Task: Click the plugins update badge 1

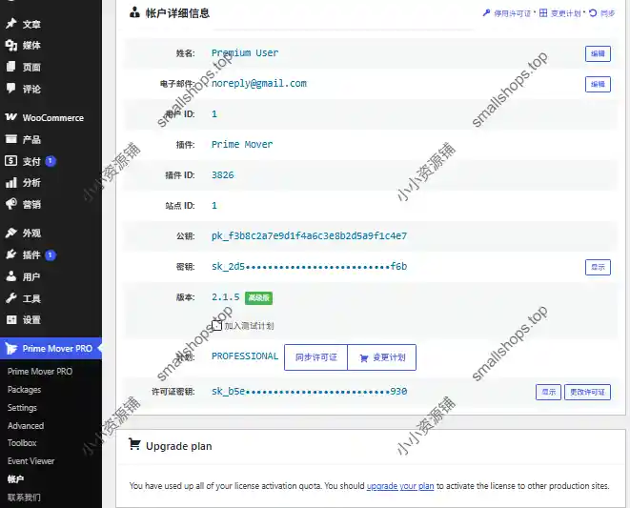Action: pos(51,254)
